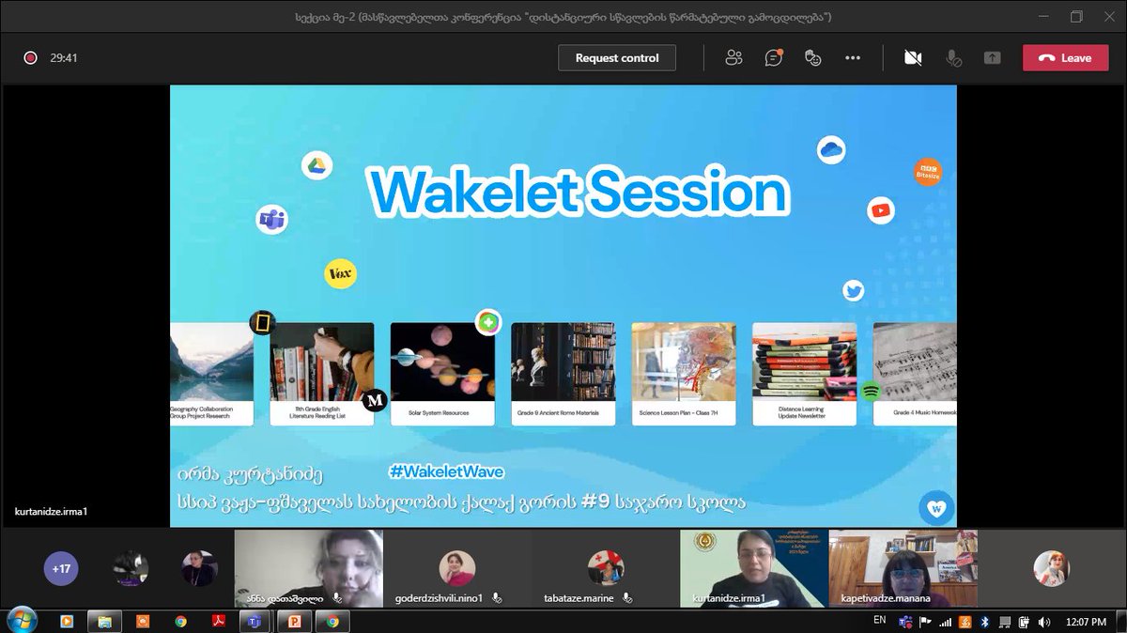The image size is (1127, 633).
Task: Click Grade 9 Ancient Rome Materials card
Action: point(563,374)
